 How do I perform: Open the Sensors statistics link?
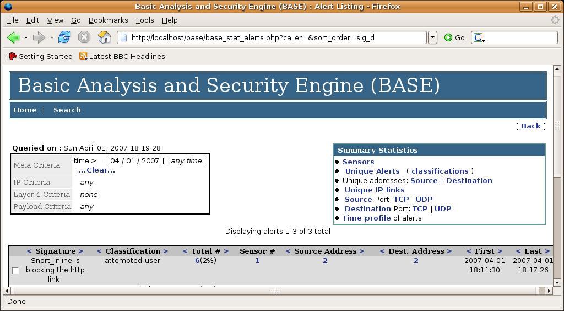coord(358,162)
